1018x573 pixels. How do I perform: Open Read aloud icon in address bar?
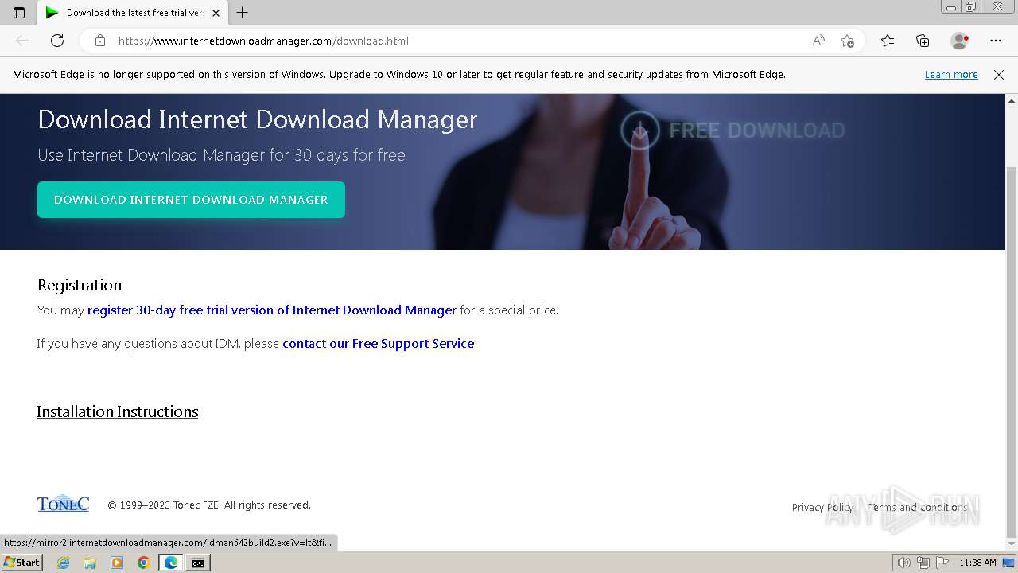(818, 41)
